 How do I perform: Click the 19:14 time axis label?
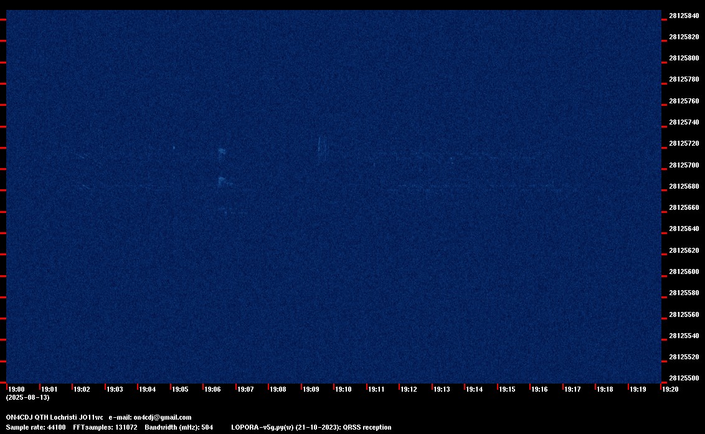pos(475,389)
